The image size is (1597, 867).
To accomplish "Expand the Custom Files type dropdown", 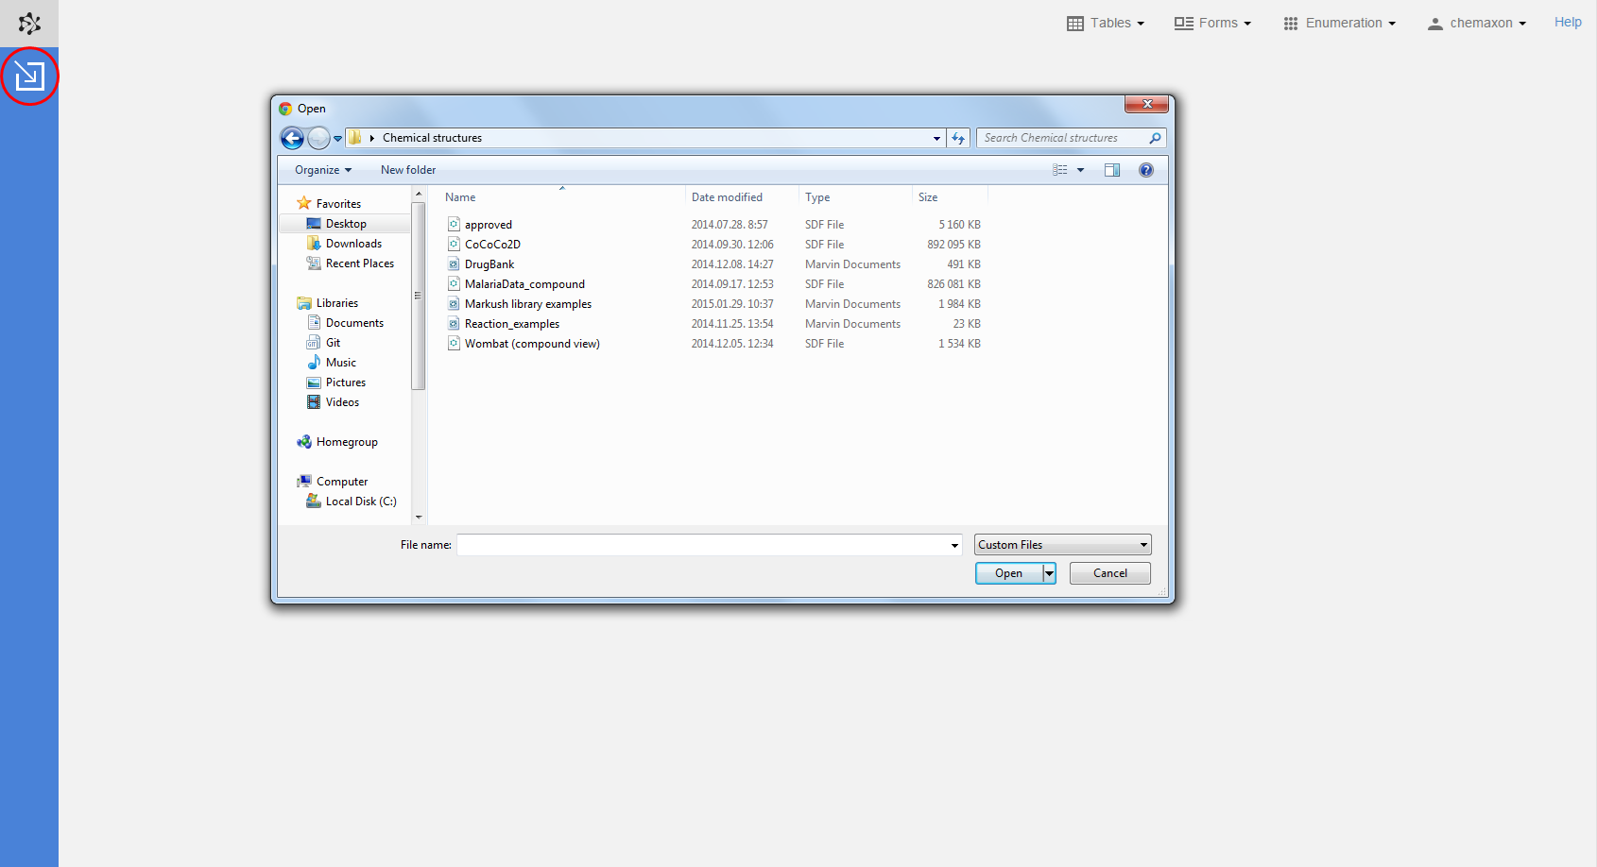I will click(1062, 545).
